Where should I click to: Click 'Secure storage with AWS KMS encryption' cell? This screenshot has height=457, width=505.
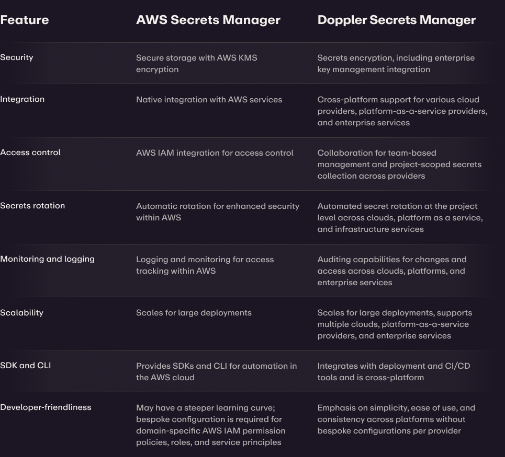point(196,64)
